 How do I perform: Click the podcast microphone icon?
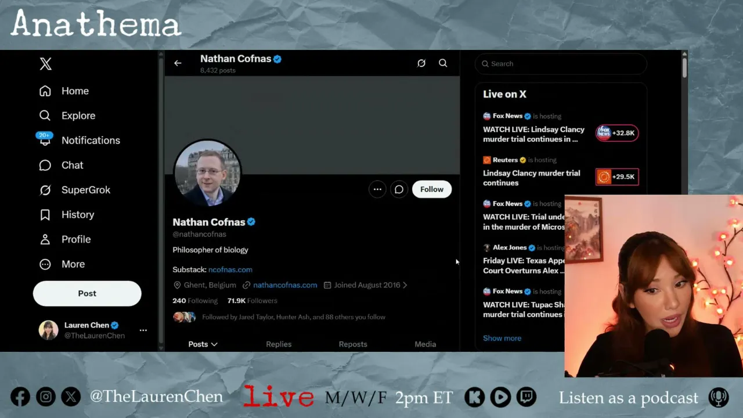[x=719, y=398]
